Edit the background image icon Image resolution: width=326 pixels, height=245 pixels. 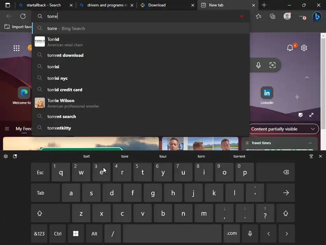(301, 115)
